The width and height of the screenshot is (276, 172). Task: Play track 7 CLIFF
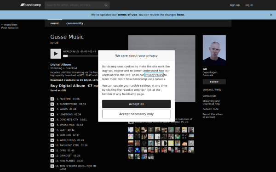[52, 130]
